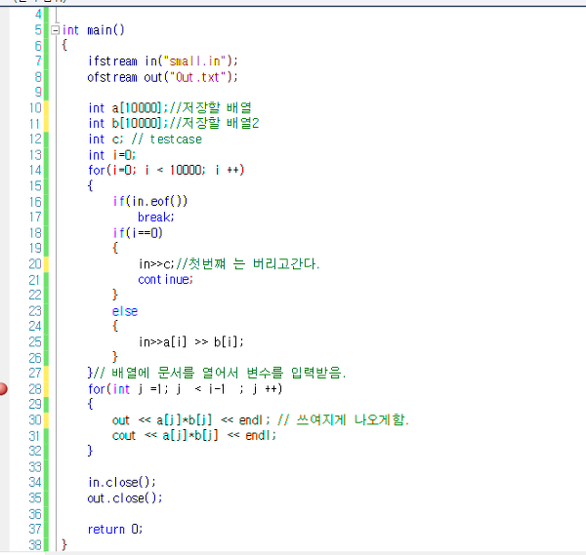Collapse the int main() function outline box
Screen dimensions: 586x555
click(56, 30)
